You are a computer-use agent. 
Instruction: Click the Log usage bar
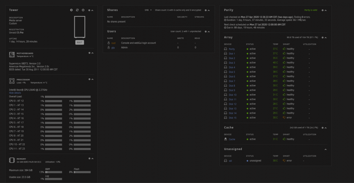(53, 179)
